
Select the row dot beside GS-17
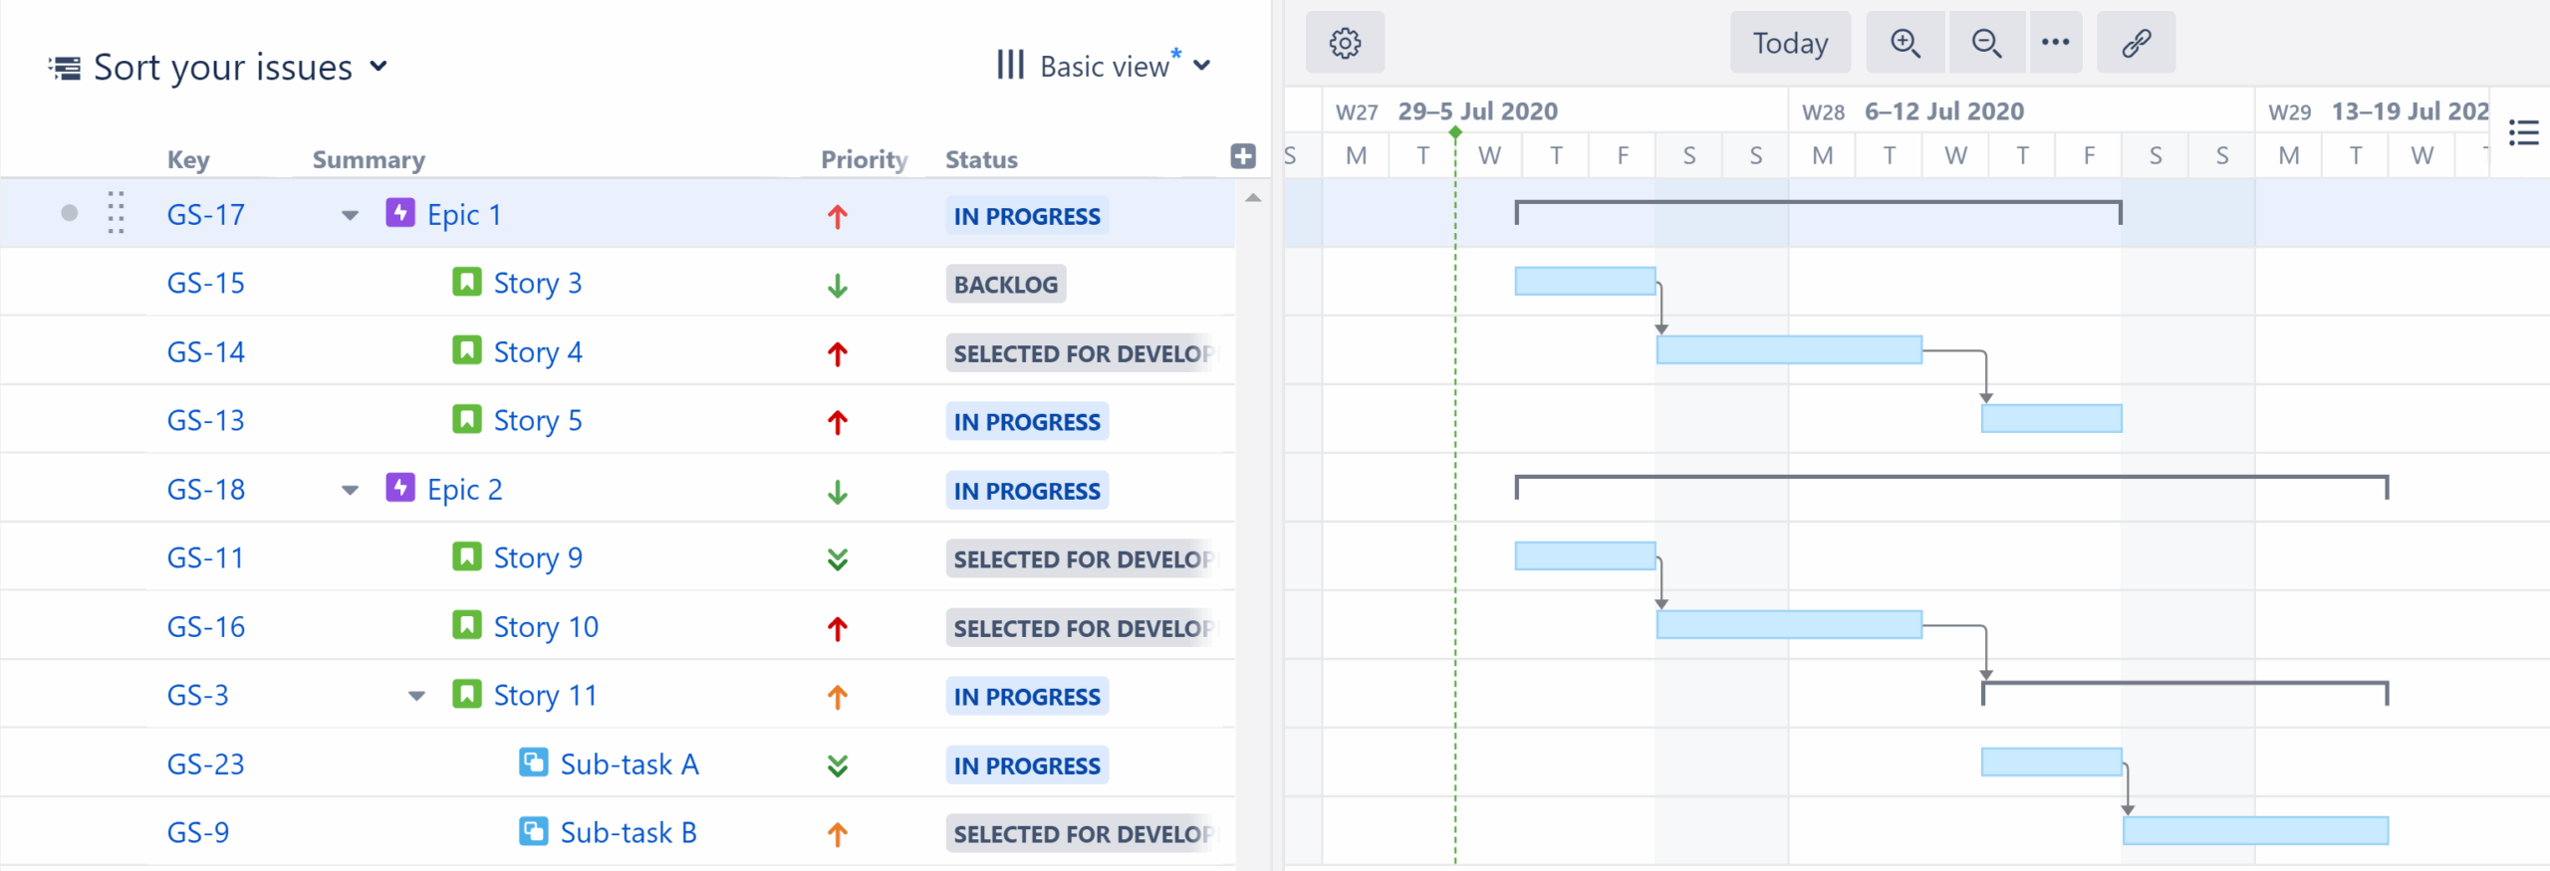coord(69,213)
